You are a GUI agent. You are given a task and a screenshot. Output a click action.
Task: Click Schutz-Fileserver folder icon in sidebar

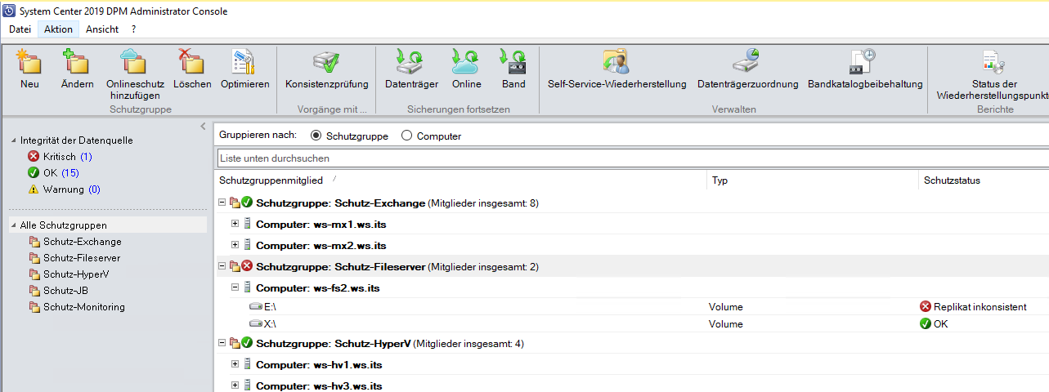[34, 258]
